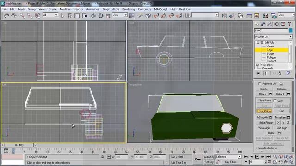Click the Collapse button
This screenshot has height=166, width=296.
pyautogui.click(x=282, y=89)
